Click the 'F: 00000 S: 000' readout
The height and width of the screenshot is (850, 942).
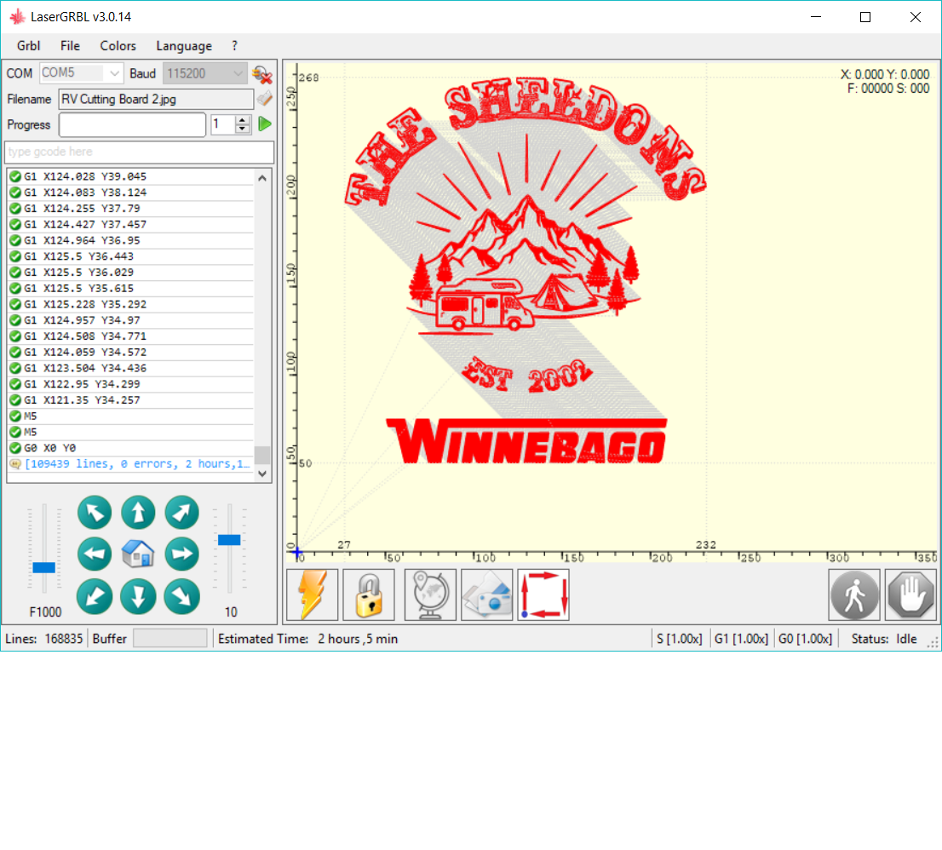pos(888,89)
